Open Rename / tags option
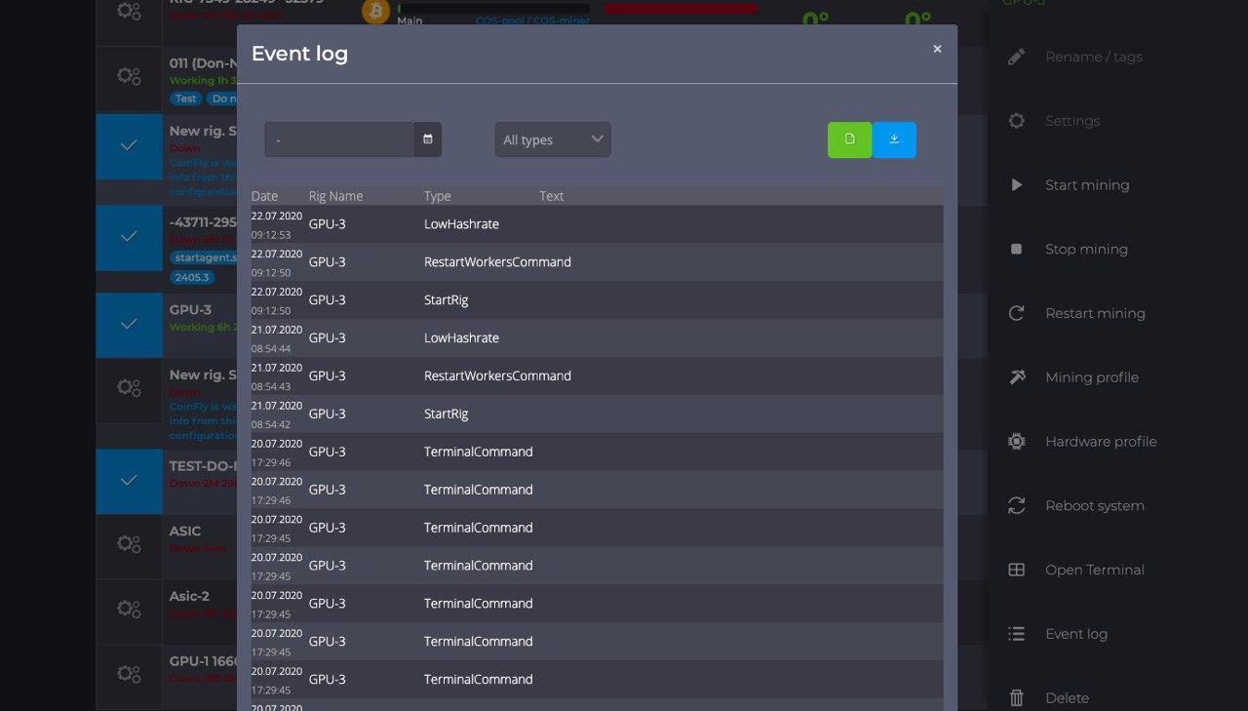This screenshot has width=1248, height=711. [x=1093, y=57]
